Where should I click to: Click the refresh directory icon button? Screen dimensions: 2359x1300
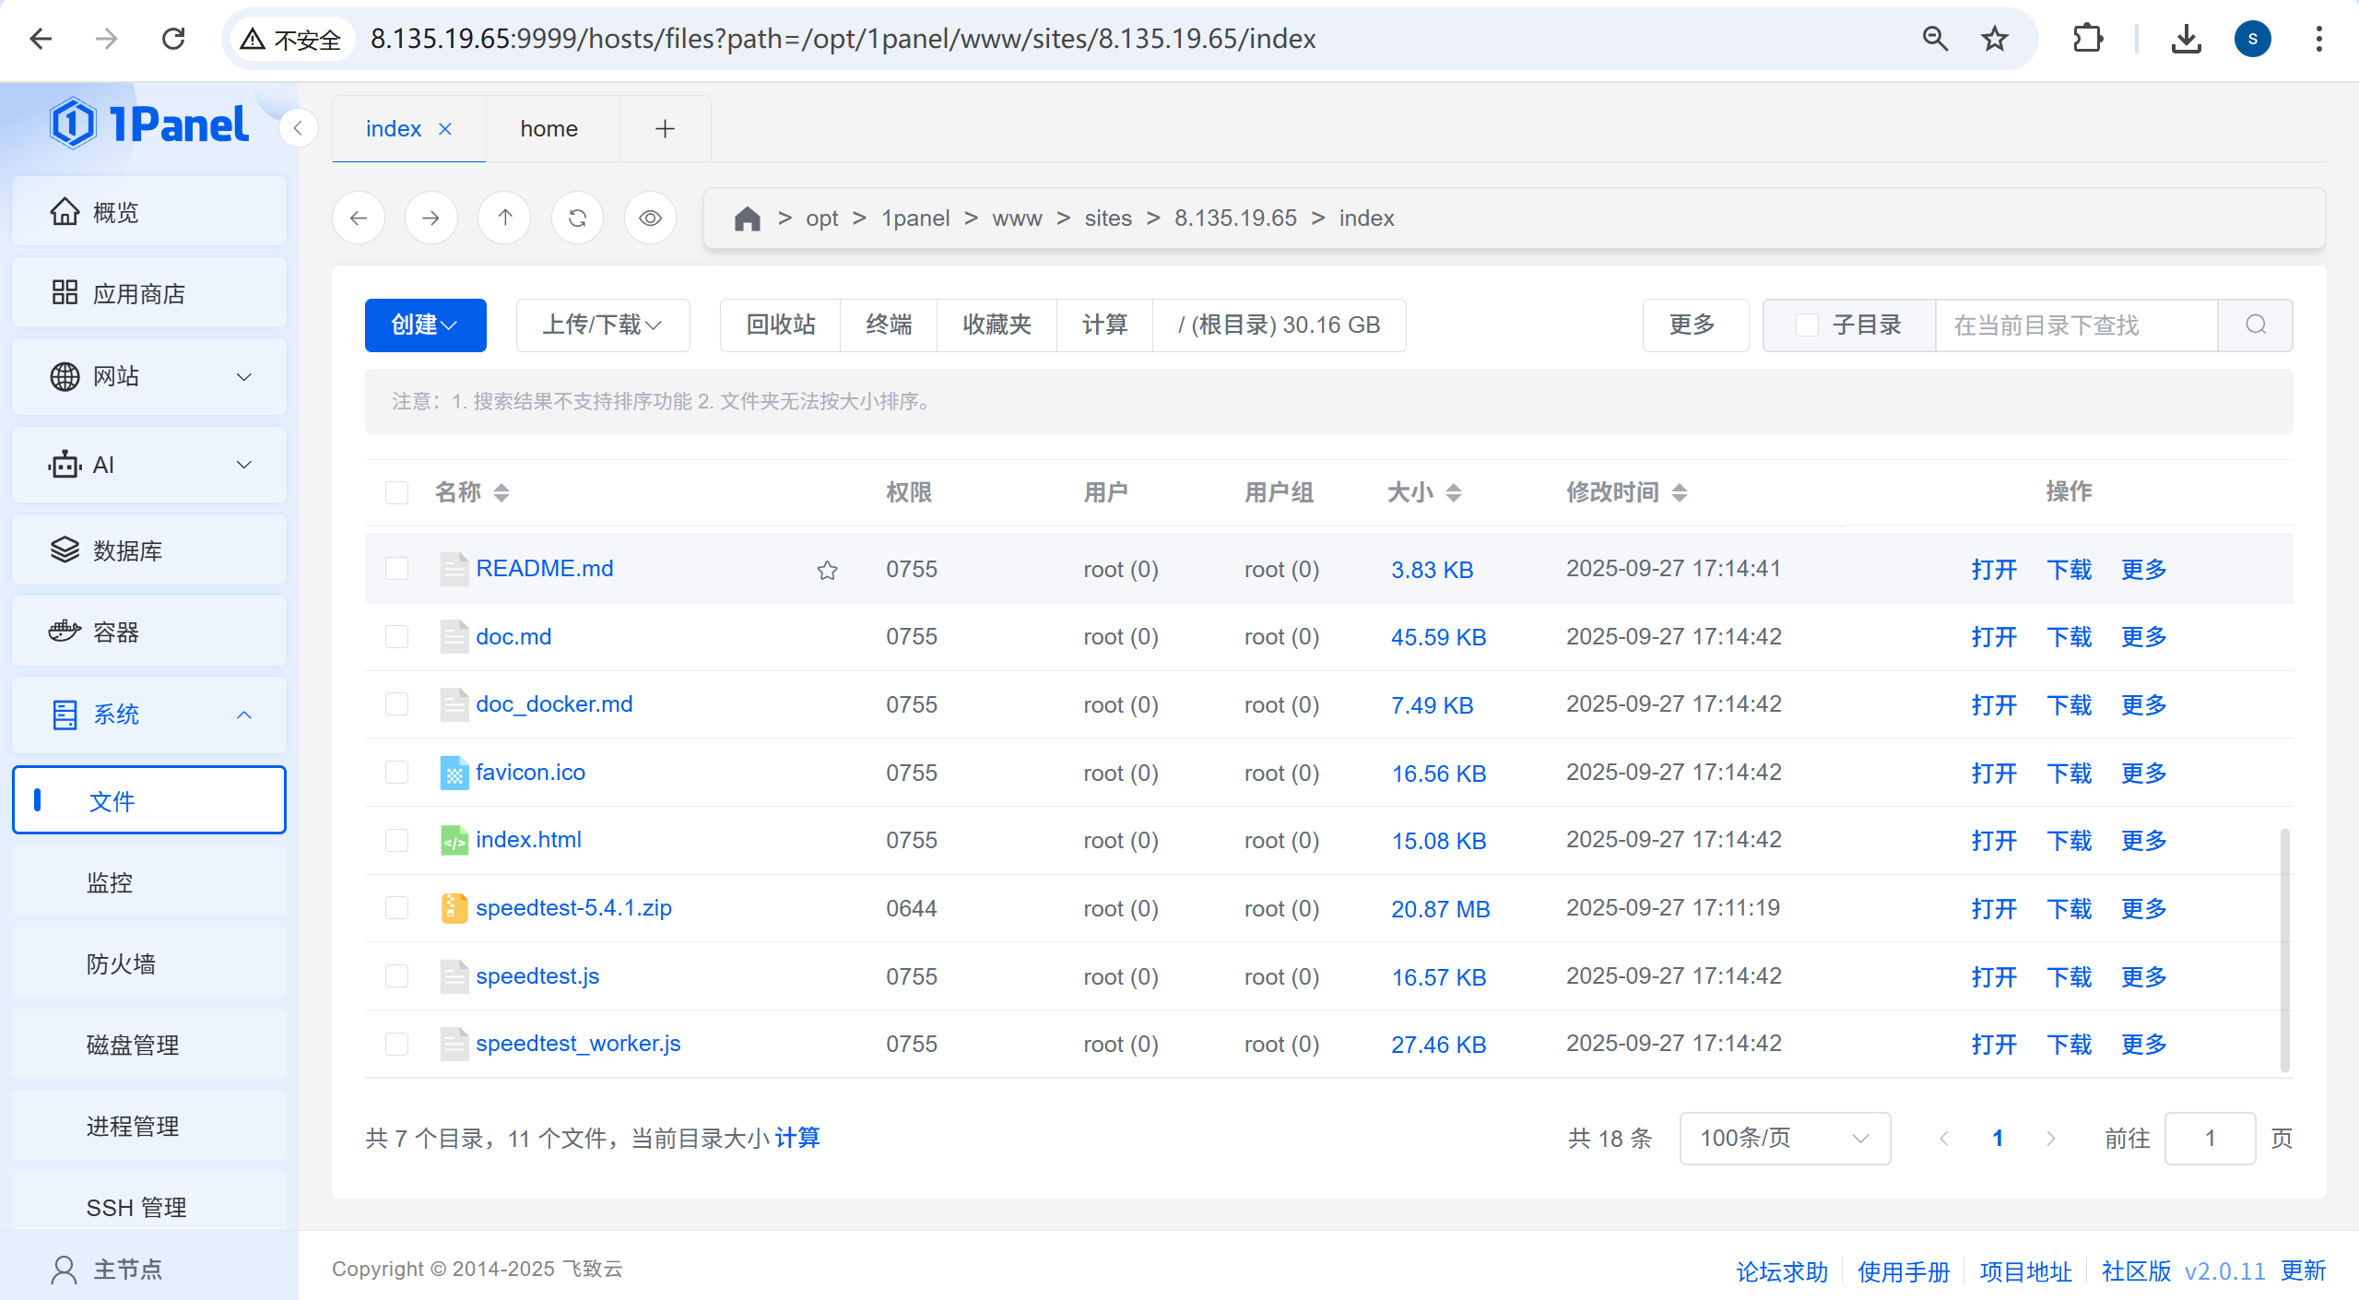tap(577, 219)
